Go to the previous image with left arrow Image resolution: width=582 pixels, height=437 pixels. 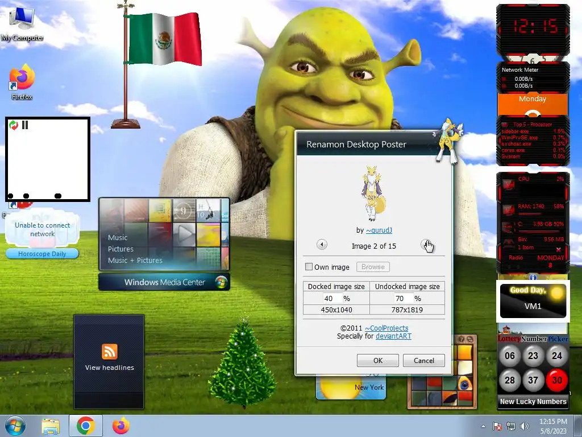click(322, 245)
